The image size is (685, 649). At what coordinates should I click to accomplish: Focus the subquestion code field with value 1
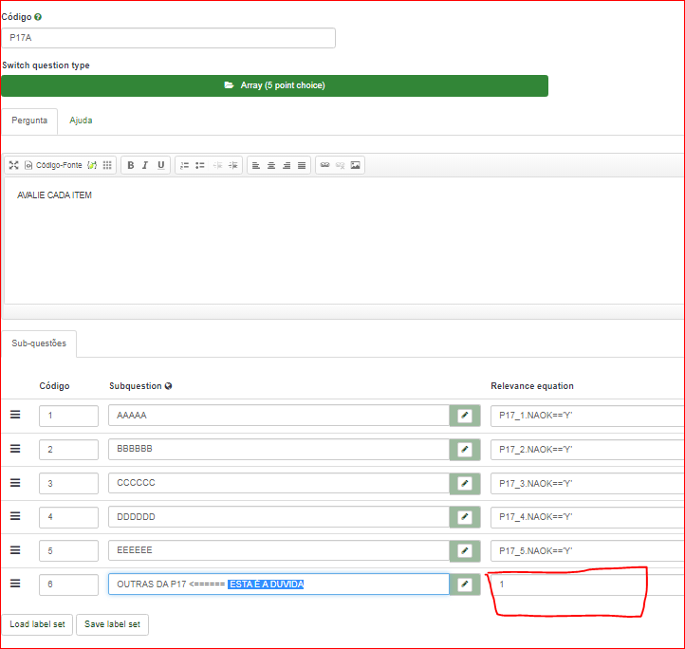pyautogui.click(x=68, y=416)
